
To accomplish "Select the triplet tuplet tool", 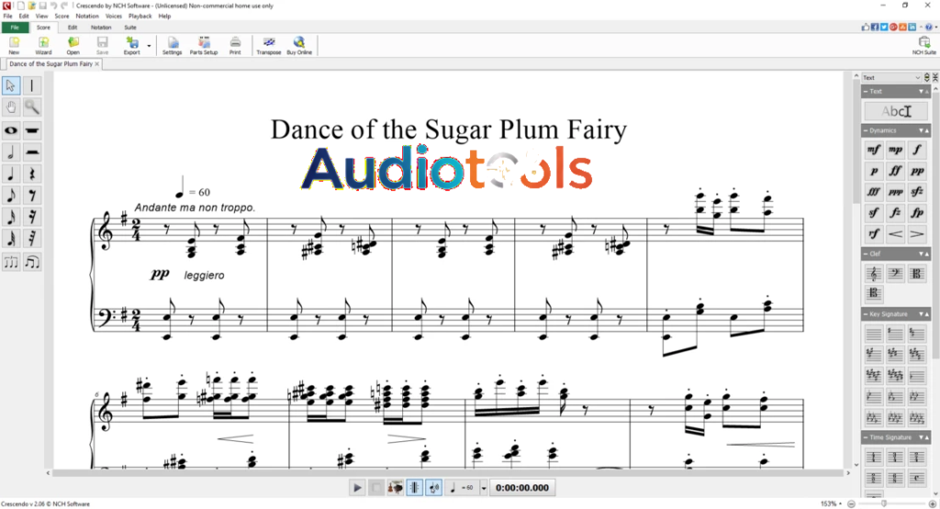I will [11, 262].
